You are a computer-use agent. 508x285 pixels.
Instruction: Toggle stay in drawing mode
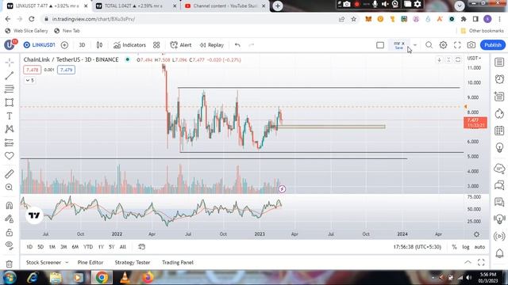pyautogui.click(x=10, y=218)
